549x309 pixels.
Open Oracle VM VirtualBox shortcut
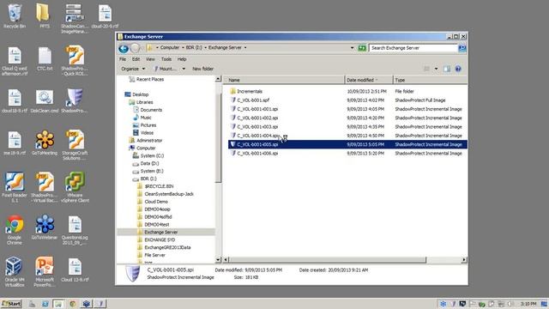pyautogui.click(x=15, y=272)
